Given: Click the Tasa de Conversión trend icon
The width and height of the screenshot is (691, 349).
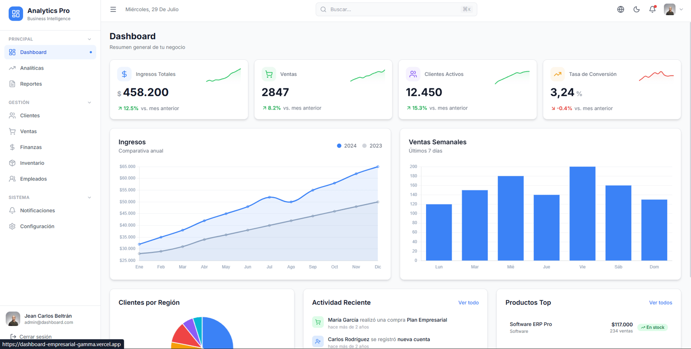Looking at the screenshot, I should click(x=557, y=74).
